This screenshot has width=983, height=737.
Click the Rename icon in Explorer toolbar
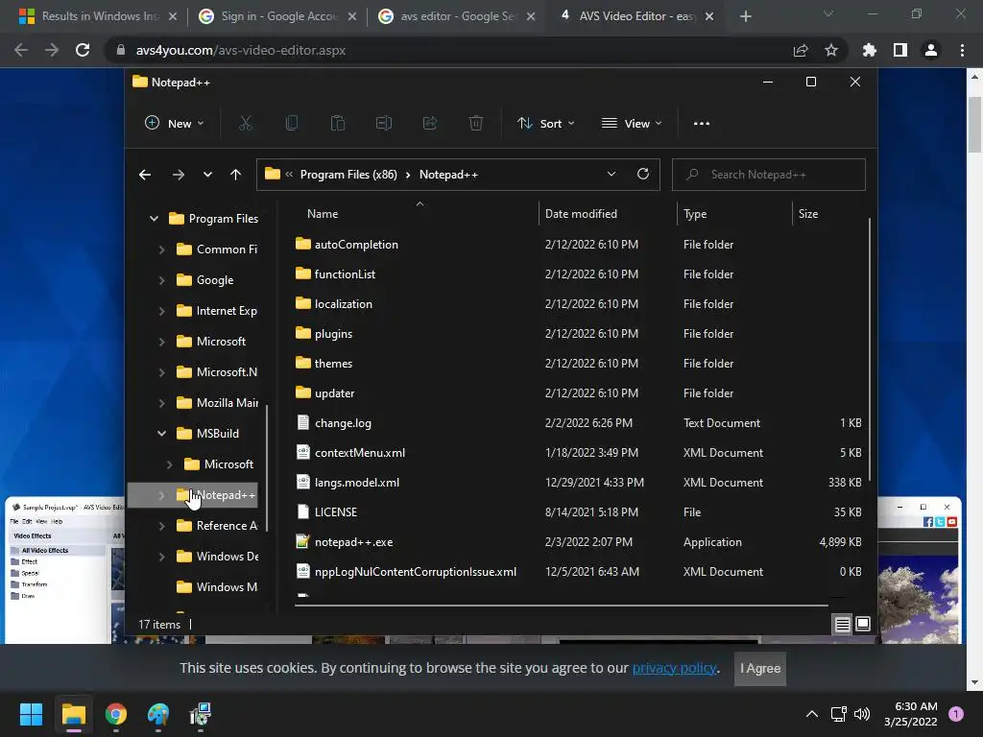click(x=384, y=124)
